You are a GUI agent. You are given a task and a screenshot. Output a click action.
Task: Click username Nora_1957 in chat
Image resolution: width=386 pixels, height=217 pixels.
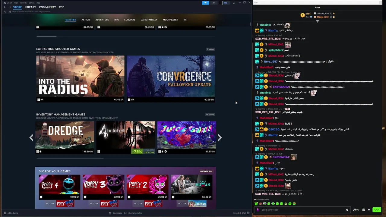pyautogui.click(x=271, y=61)
